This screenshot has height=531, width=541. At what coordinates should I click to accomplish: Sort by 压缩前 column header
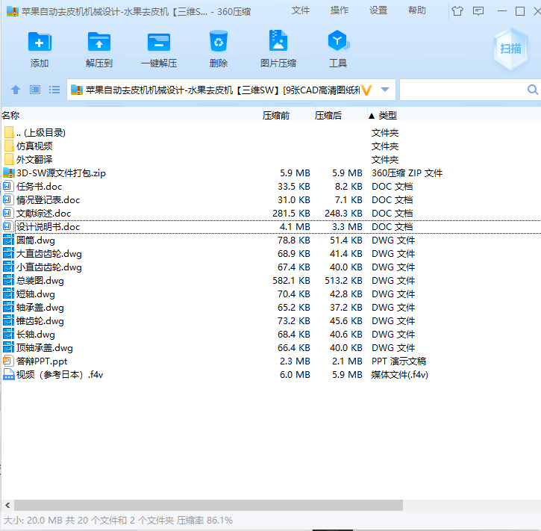point(275,115)
